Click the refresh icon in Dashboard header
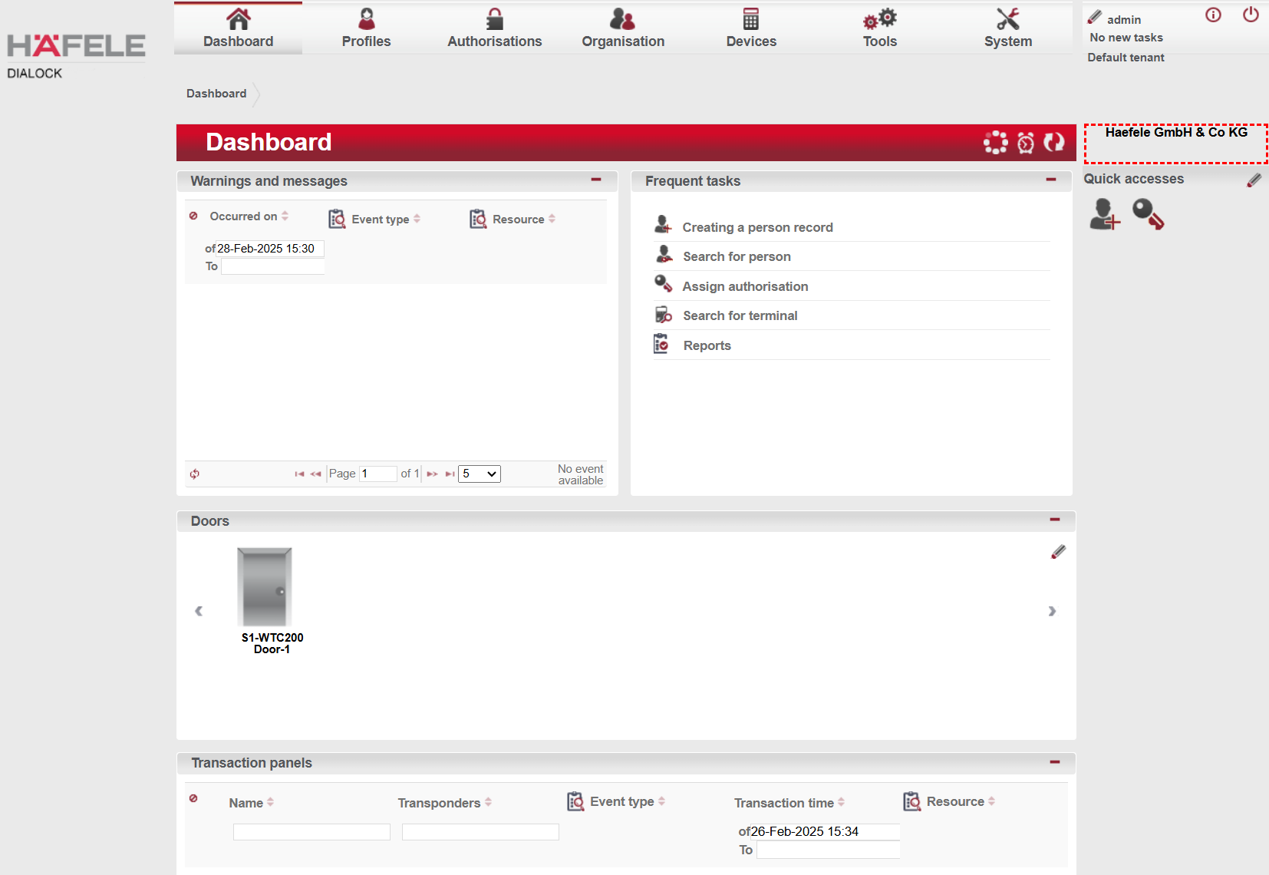Image resolution: width=1269 pixels, height=875 pixels. pos(1054,142)
